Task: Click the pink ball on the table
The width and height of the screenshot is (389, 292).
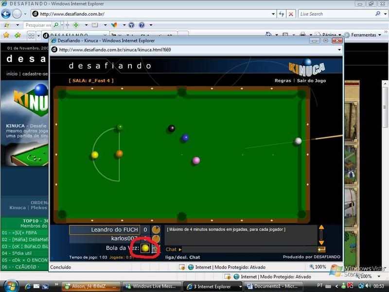Action: (x=196, y=160)
